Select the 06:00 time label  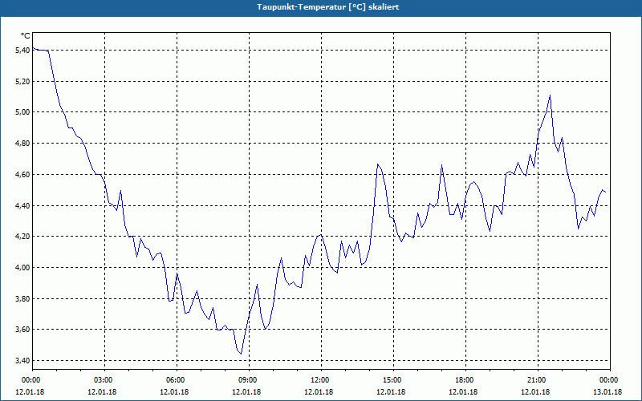(x=176, y=380)
